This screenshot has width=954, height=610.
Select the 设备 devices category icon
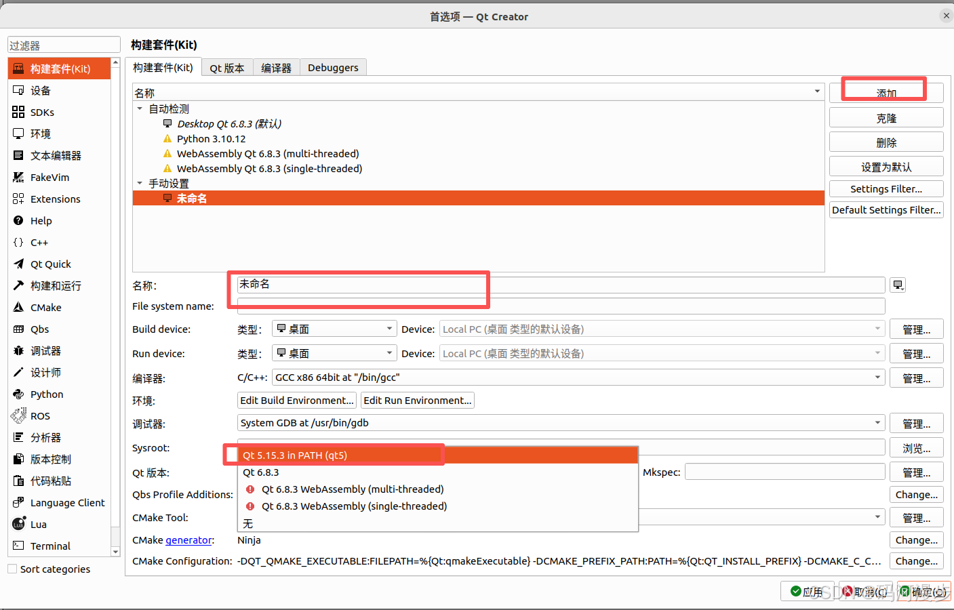click(x=18, y=90)
